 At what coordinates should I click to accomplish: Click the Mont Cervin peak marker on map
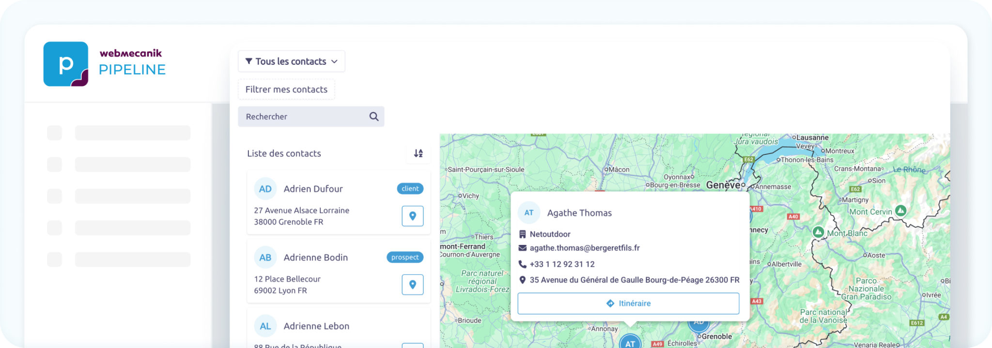click(x=900, y=211)
